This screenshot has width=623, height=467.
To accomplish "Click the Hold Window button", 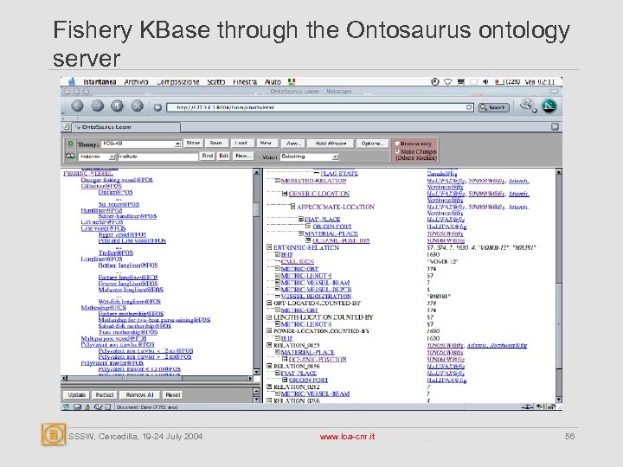I will [x=331, y=144].
